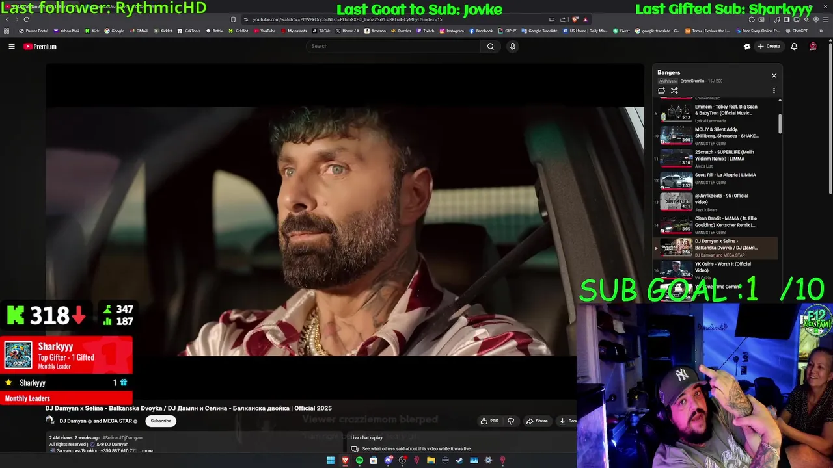Open File Explorer folder on taskbar
Viewport: 833px width, 468px height.
(431, 461)
